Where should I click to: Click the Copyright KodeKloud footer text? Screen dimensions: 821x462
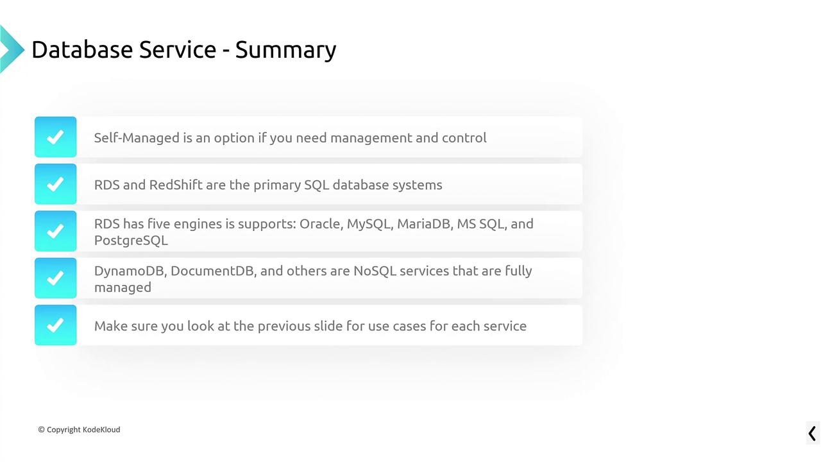(x=79, y=429)
